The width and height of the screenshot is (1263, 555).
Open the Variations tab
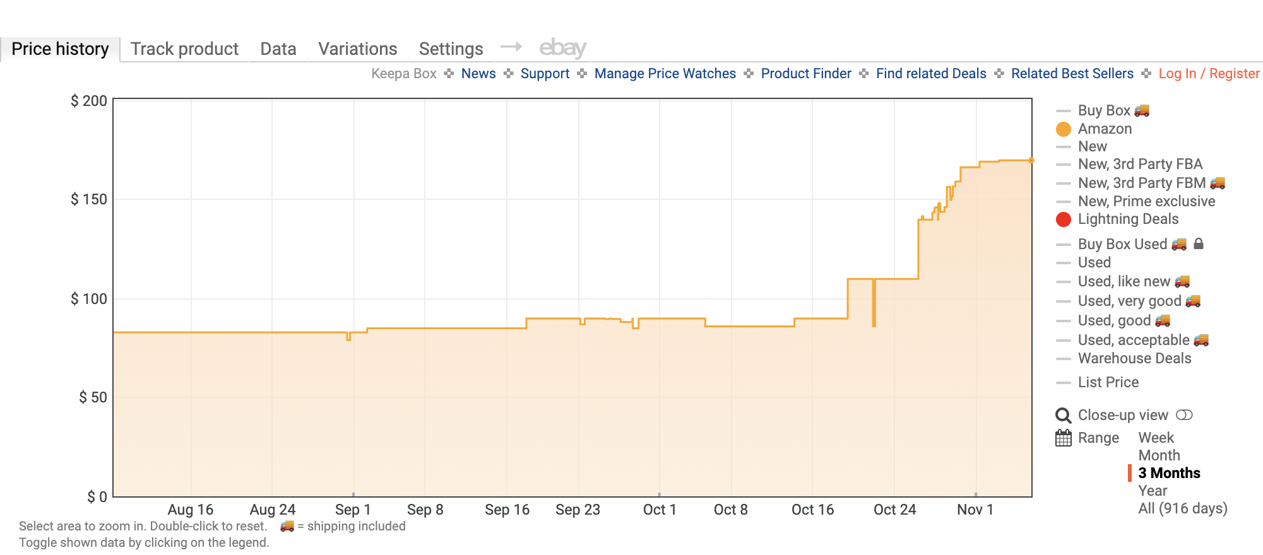pos(358,49)
